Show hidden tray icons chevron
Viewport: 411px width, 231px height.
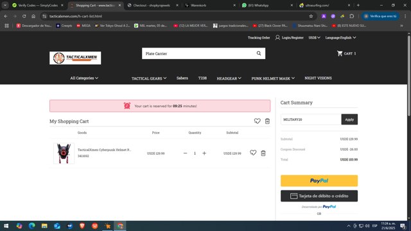point(349,226)
